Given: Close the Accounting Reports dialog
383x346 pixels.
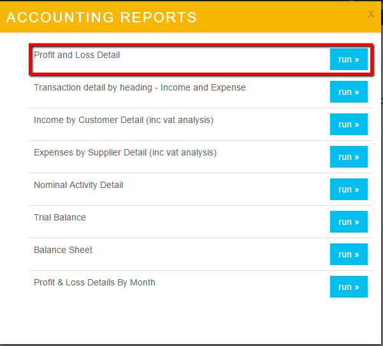Looking at the screenshot, I should click(370, 14).
